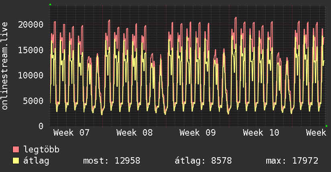Click the 5000 y-axis tick label
331x172 pixels.
[x=34, y=101]
